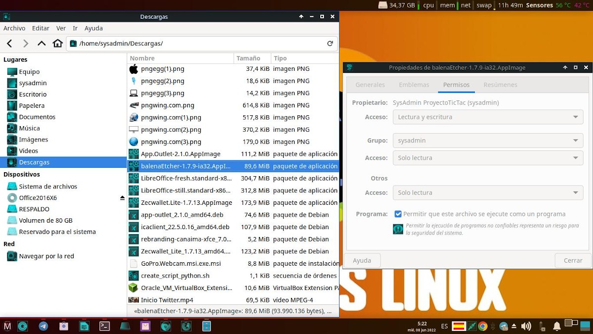Uncheck allow file to run as program
Screen dimensions: 593x334
pyautogui.click(x=398, y=214)
